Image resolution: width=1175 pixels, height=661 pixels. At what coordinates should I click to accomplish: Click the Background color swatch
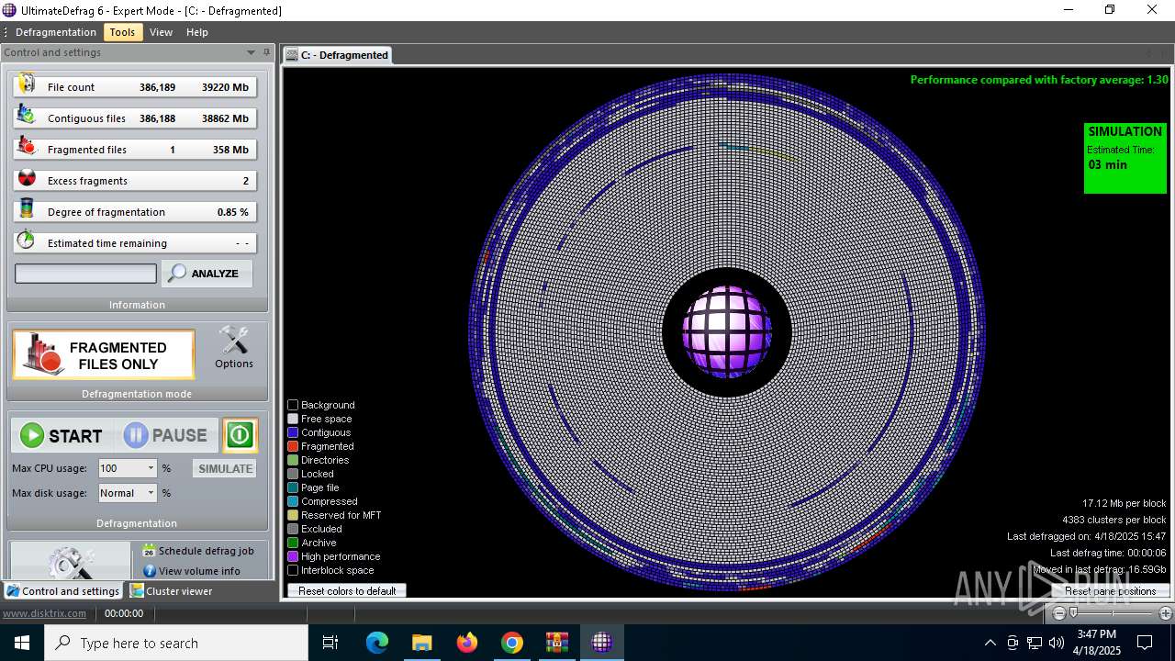click(x=293, y=405)
